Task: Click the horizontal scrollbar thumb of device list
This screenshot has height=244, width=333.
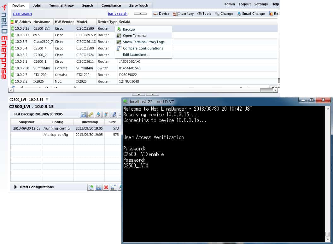Action: pyautogui.click(x=137, y=90)
